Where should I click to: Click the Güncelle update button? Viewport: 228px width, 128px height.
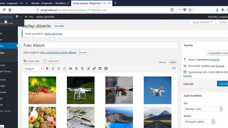click(x=222, y=84)
